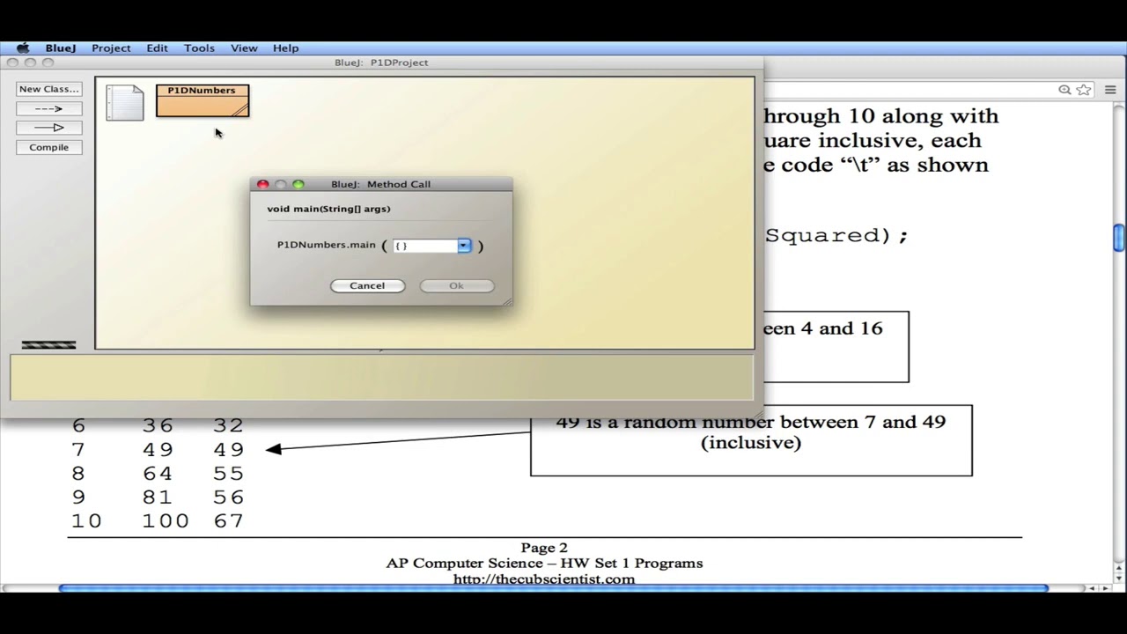Open the Apple menu

(23, 48)
